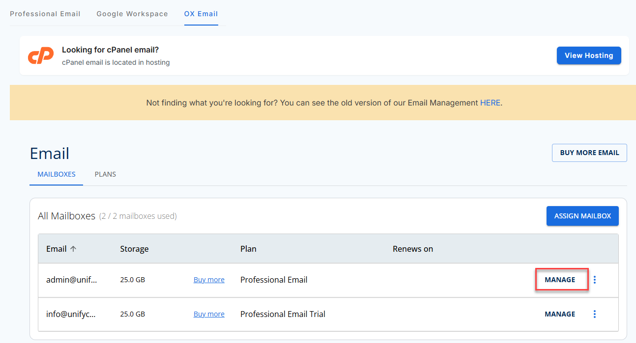636x343 pixels.
Task: Click the Plan column header
Action: pyautogui.click(x=248, y=249)
